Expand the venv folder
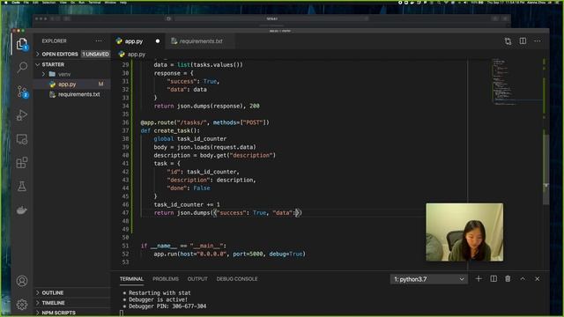Viewport: 564px width, 317px height. click(x=64, y=74)
